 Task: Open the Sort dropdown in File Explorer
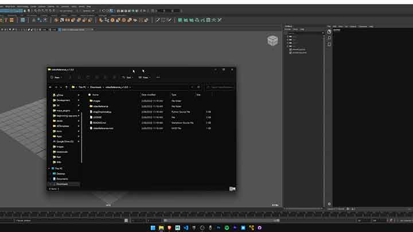(x=127, y=77)
